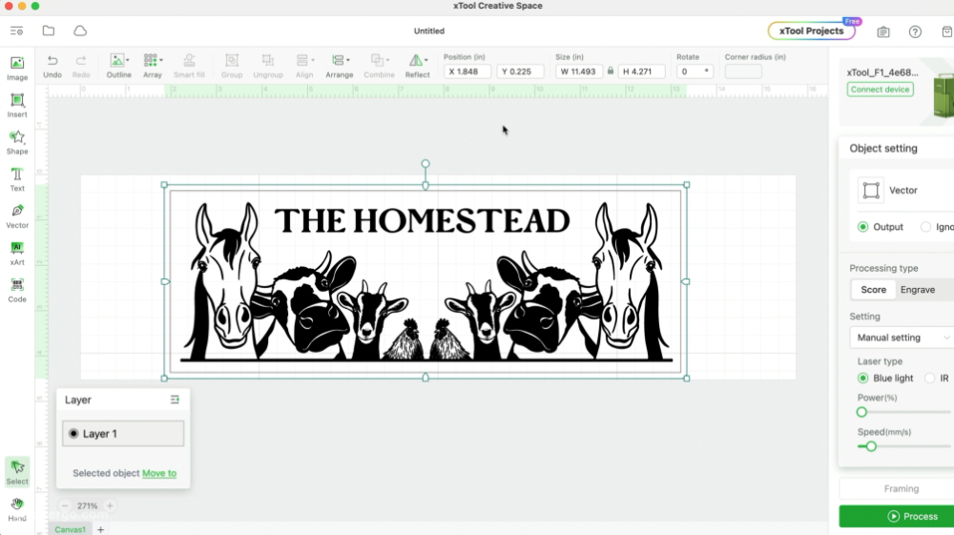954x535 pixels.
Task: Click the Reflect toolbar icon
Action: [417, 65]
